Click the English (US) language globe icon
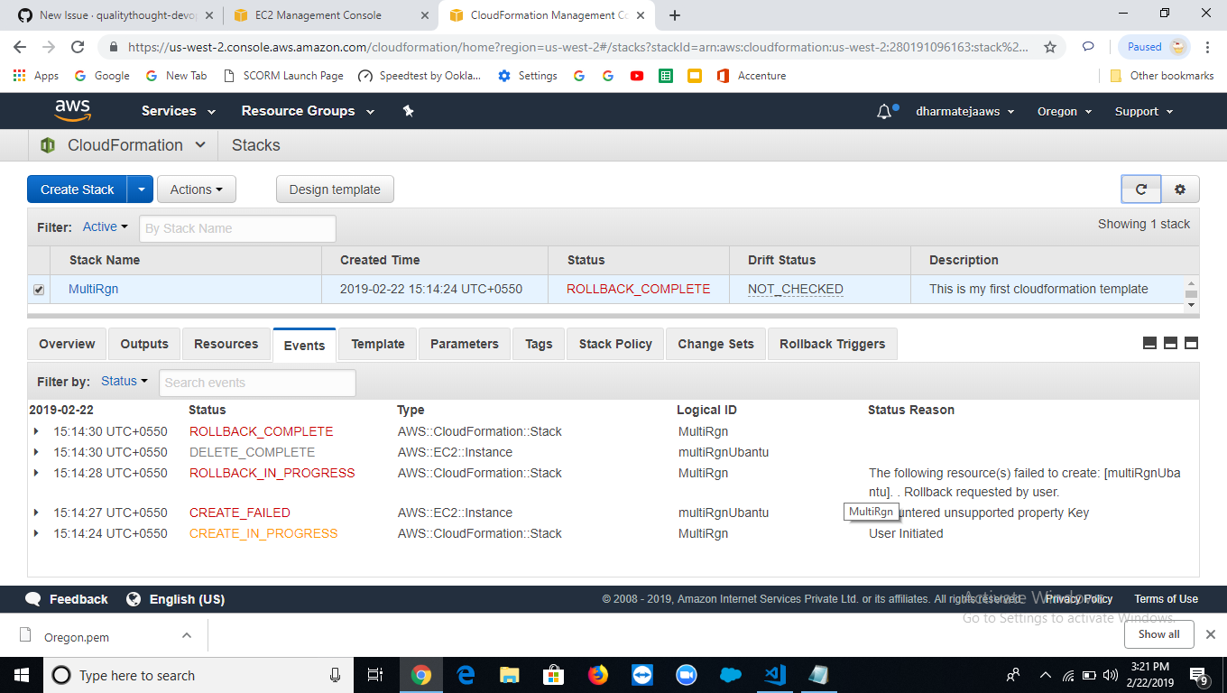The height and width of the screenshot is (693, 1227). coord(134,598)
